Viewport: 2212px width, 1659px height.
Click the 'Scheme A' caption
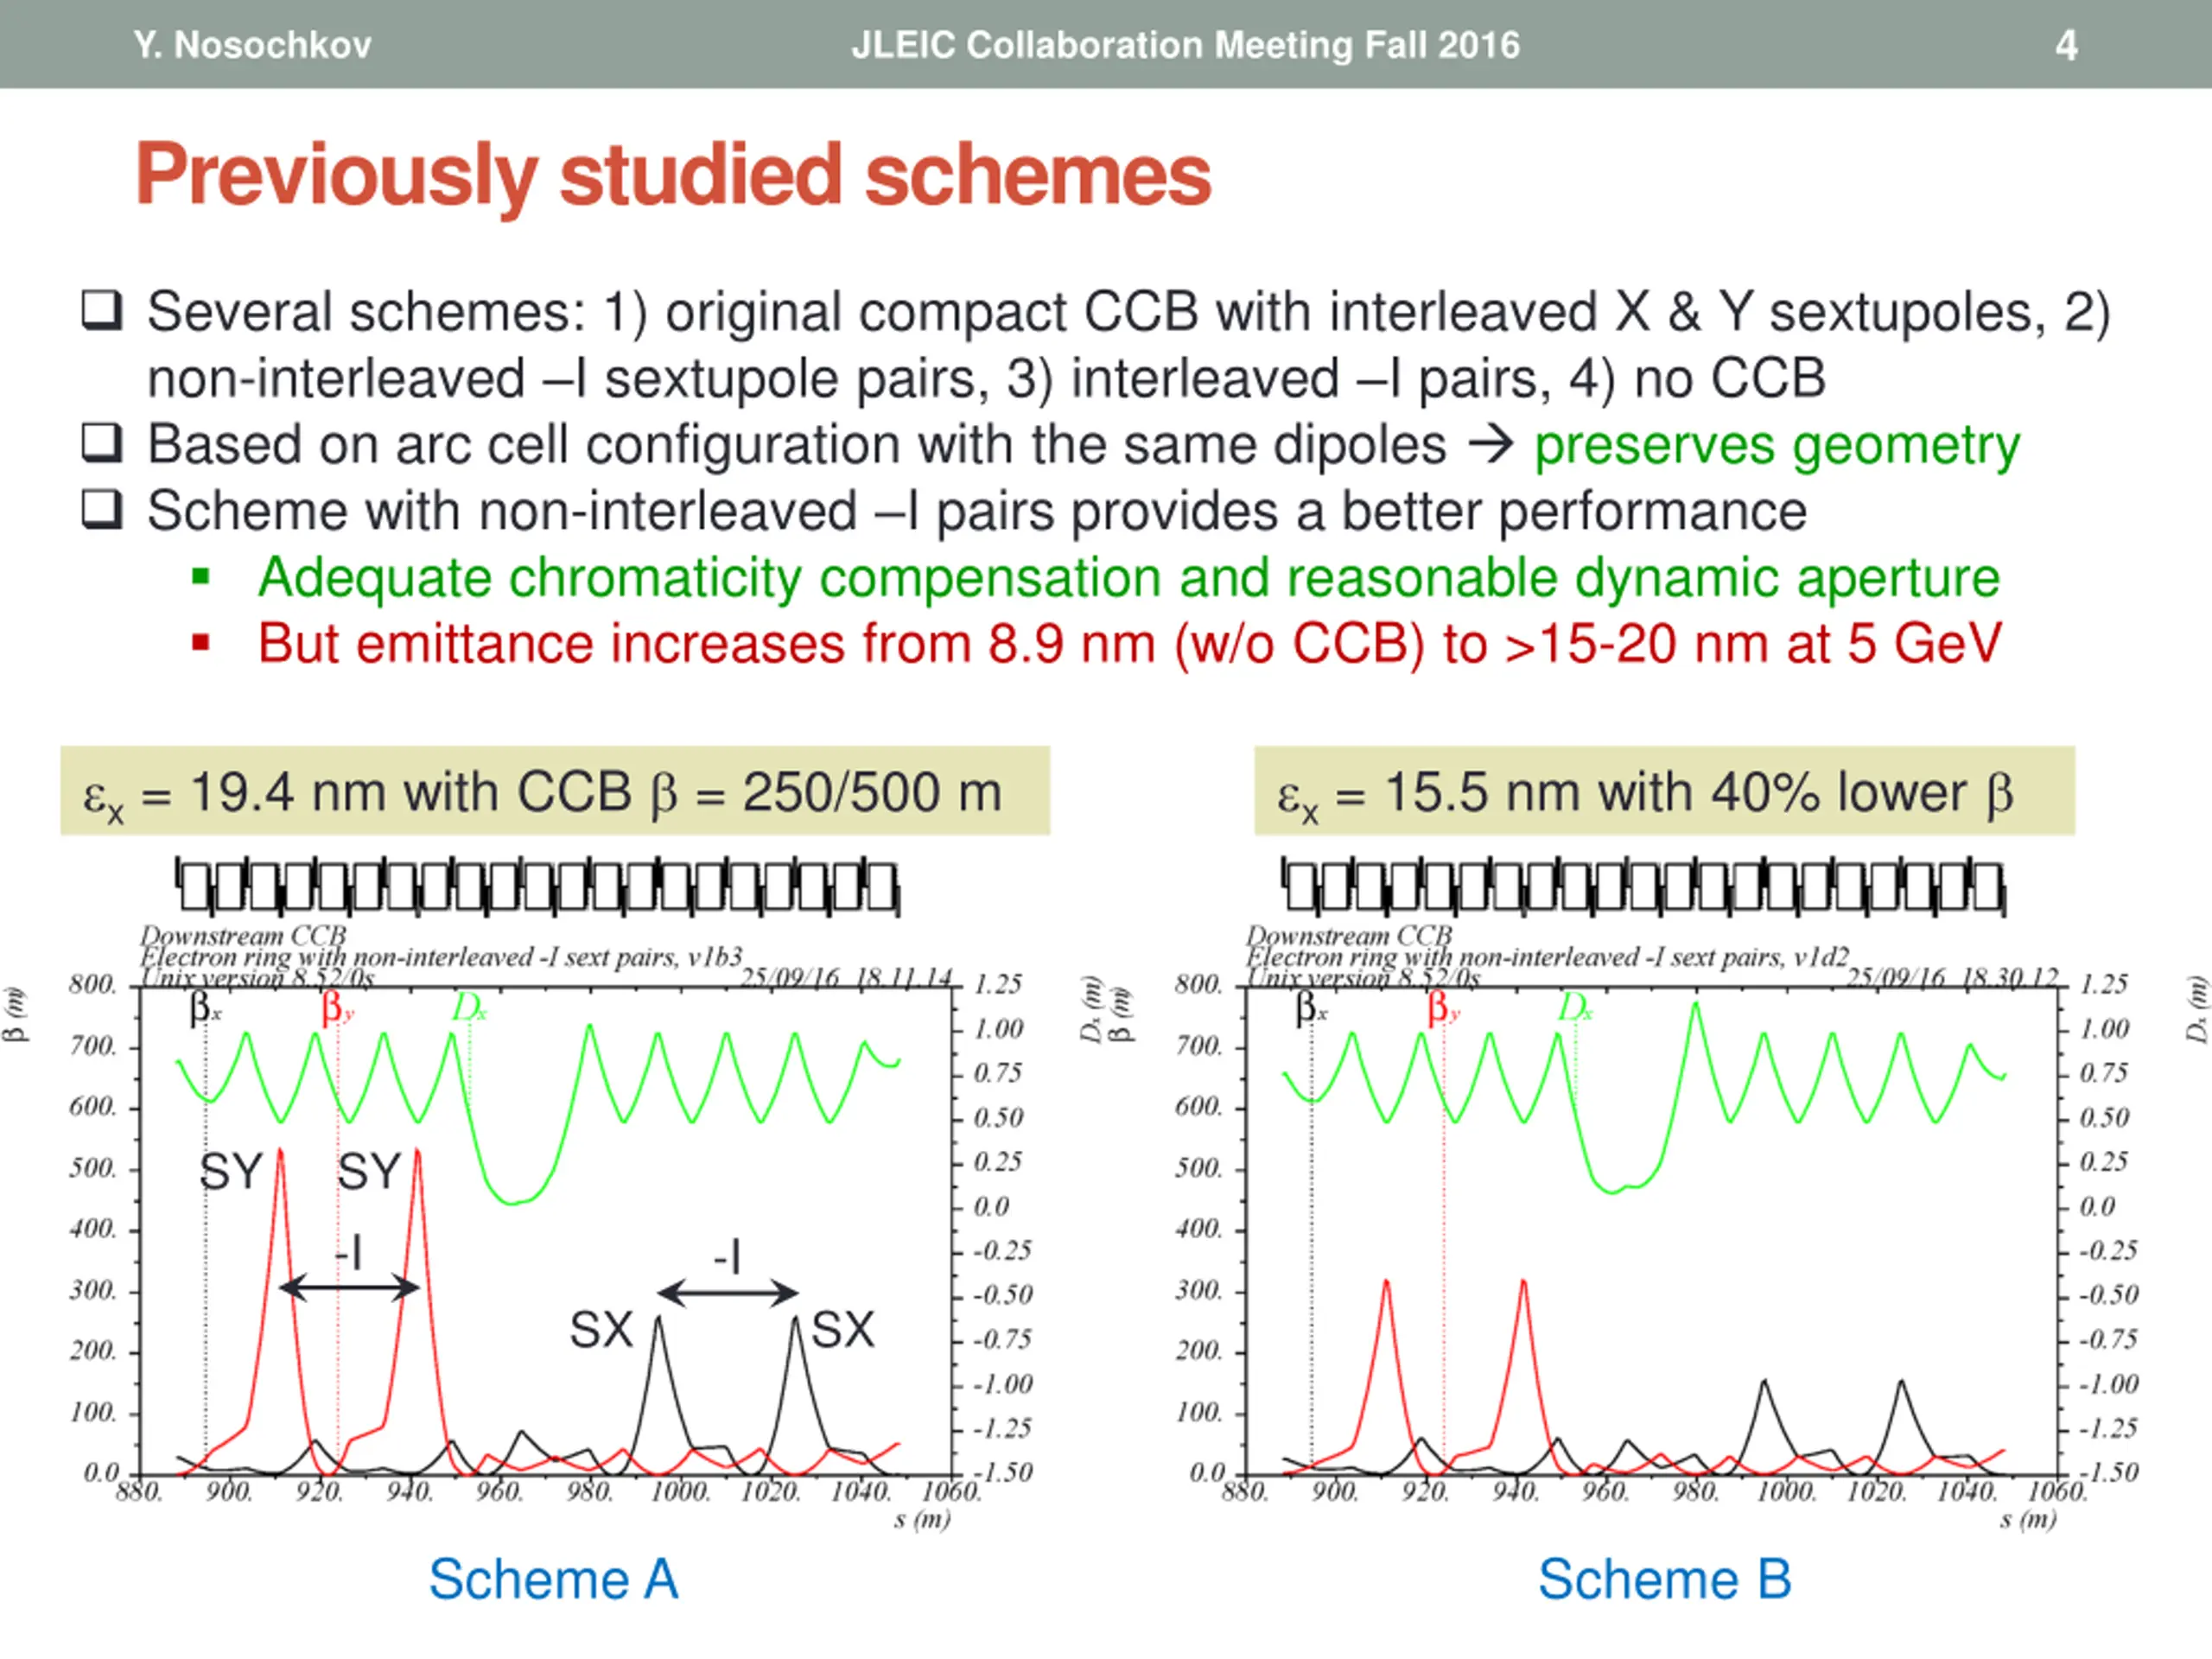point(554,1580)
